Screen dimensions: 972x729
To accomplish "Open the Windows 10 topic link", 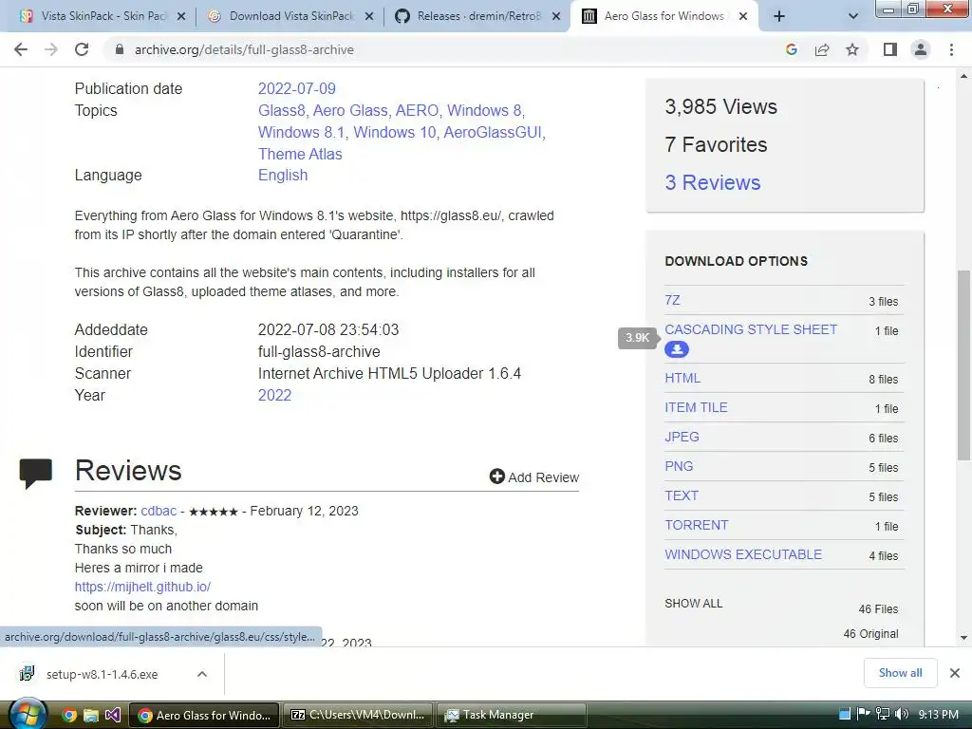I will tap(394, 132).
